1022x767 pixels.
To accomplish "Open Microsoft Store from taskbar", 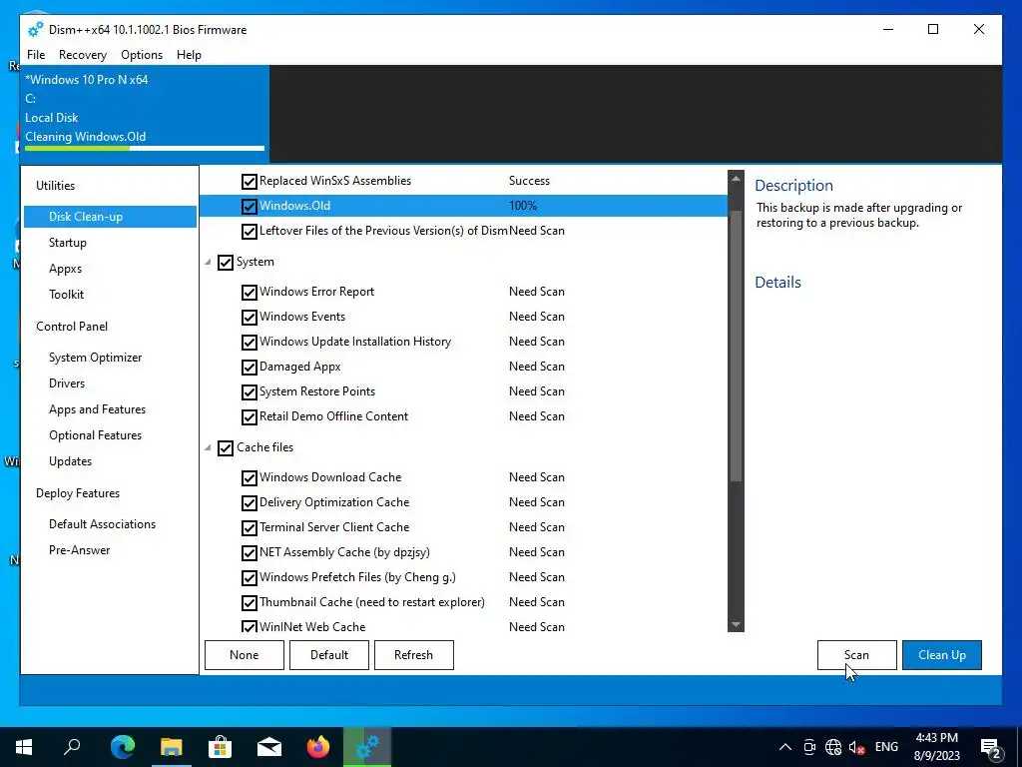I will click(220, 747).
